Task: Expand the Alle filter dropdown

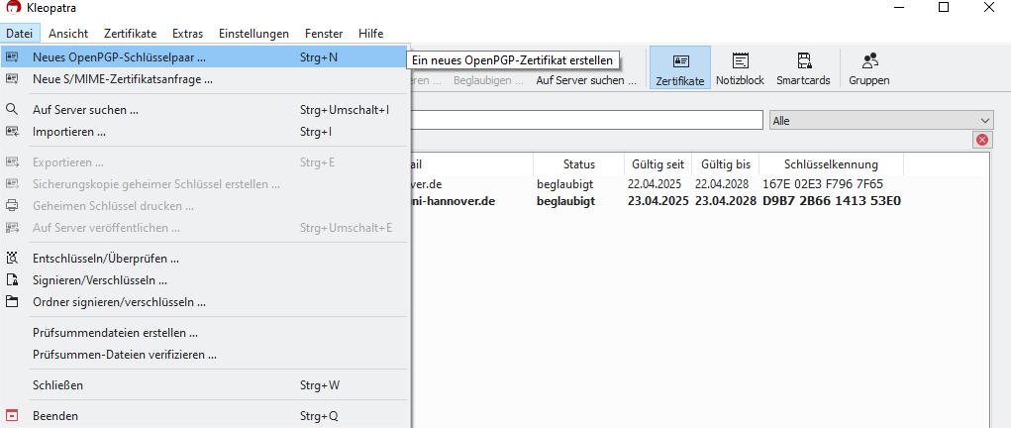Action: (881, 120)
